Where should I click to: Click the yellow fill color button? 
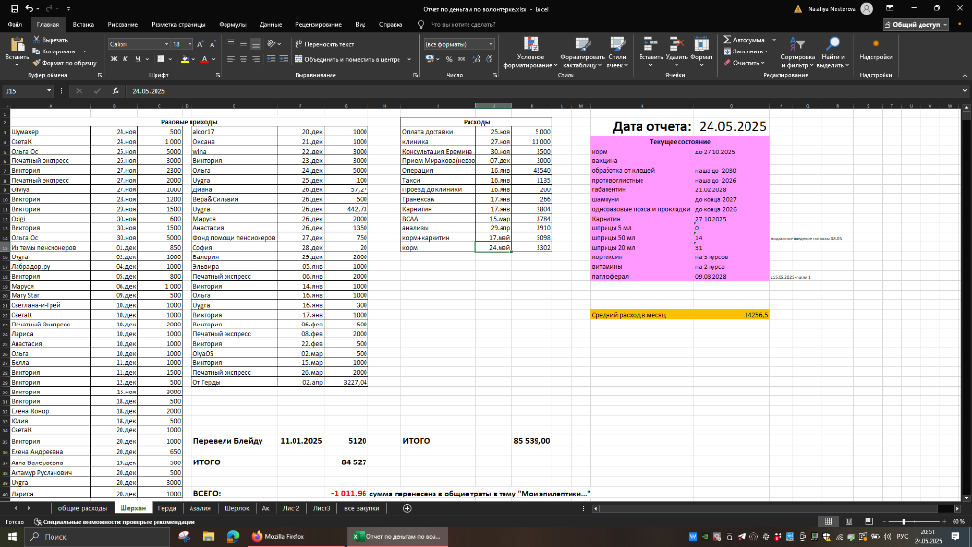pyautogui.click(x=184, y=59)
